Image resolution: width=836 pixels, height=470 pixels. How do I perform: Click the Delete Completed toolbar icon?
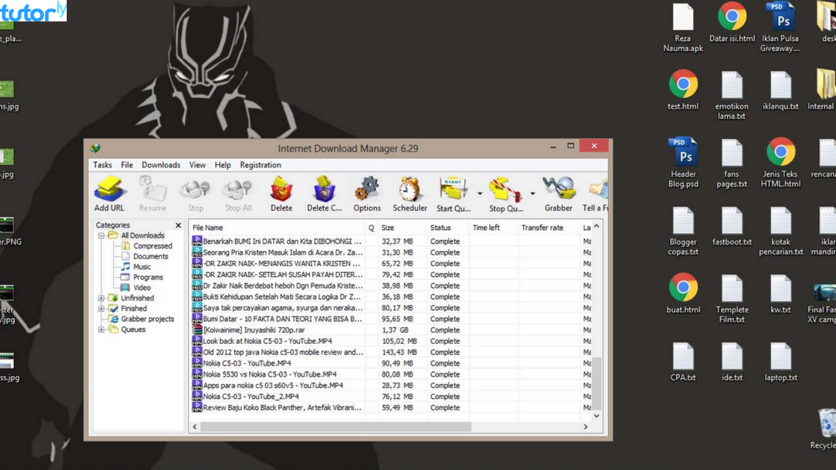(324, 194)
